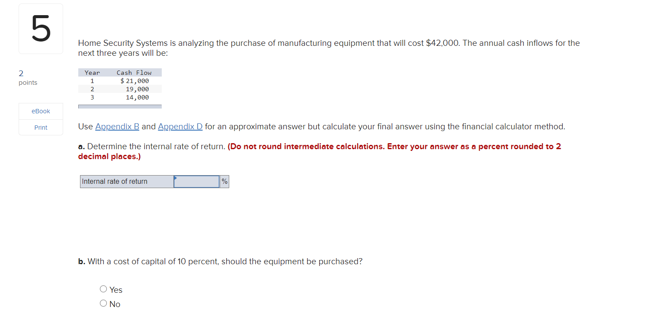Click the question number 5 panel

click(x=41, y=28)
